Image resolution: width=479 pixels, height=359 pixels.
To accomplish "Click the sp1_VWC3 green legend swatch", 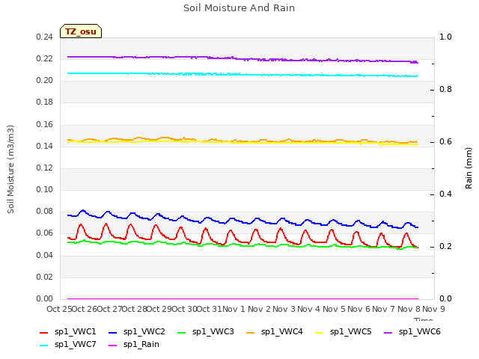I will pos(181,333).
